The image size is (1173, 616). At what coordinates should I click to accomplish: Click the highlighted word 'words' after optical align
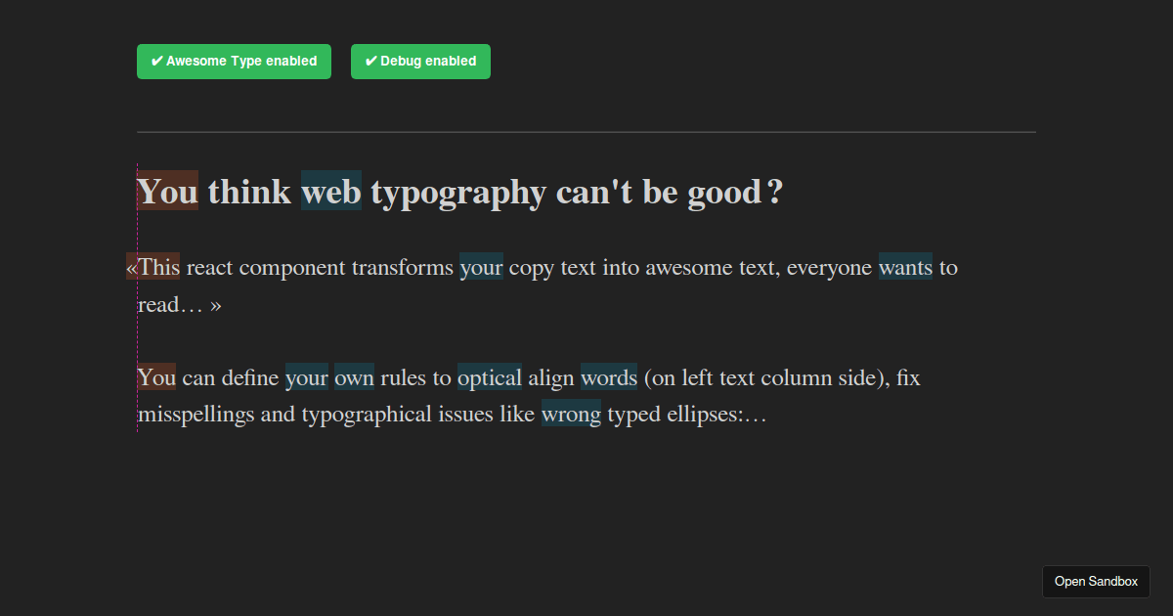(x=608, y=377)
